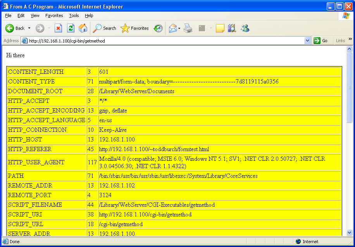Image resolution: width=355 pixels, height=247 pixels.
Task: Click the SCRIPT_FILENAME cell
Action: [47, 205]
